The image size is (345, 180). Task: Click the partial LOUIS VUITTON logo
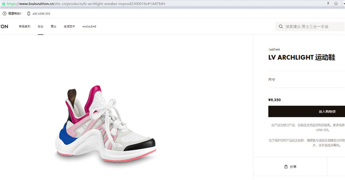coord(4,26)
